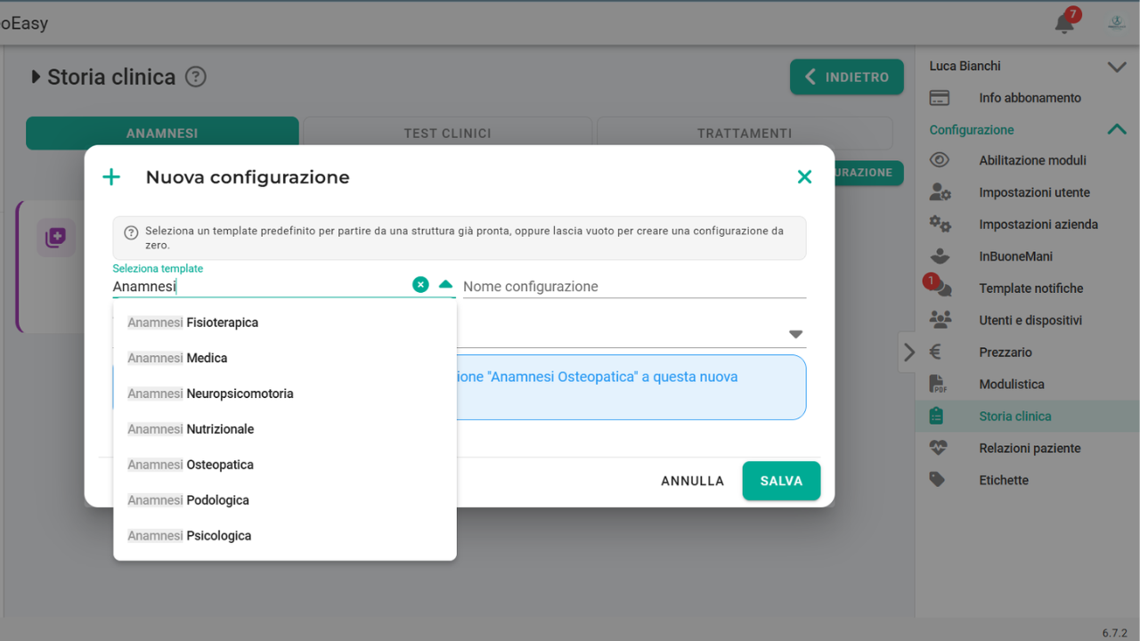Open Info abbonamento in sidebar

pyautogui.click(x=1028, y=98)
